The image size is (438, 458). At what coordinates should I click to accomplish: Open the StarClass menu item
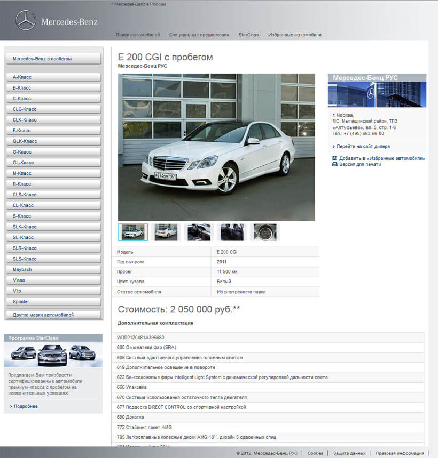(x=249, y=35)
